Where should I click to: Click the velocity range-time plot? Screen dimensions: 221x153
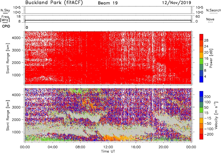[x=108, y=115]
